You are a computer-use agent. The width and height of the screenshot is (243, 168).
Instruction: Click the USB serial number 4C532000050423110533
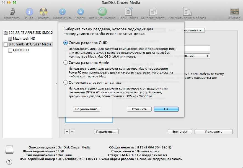(77, 159)
